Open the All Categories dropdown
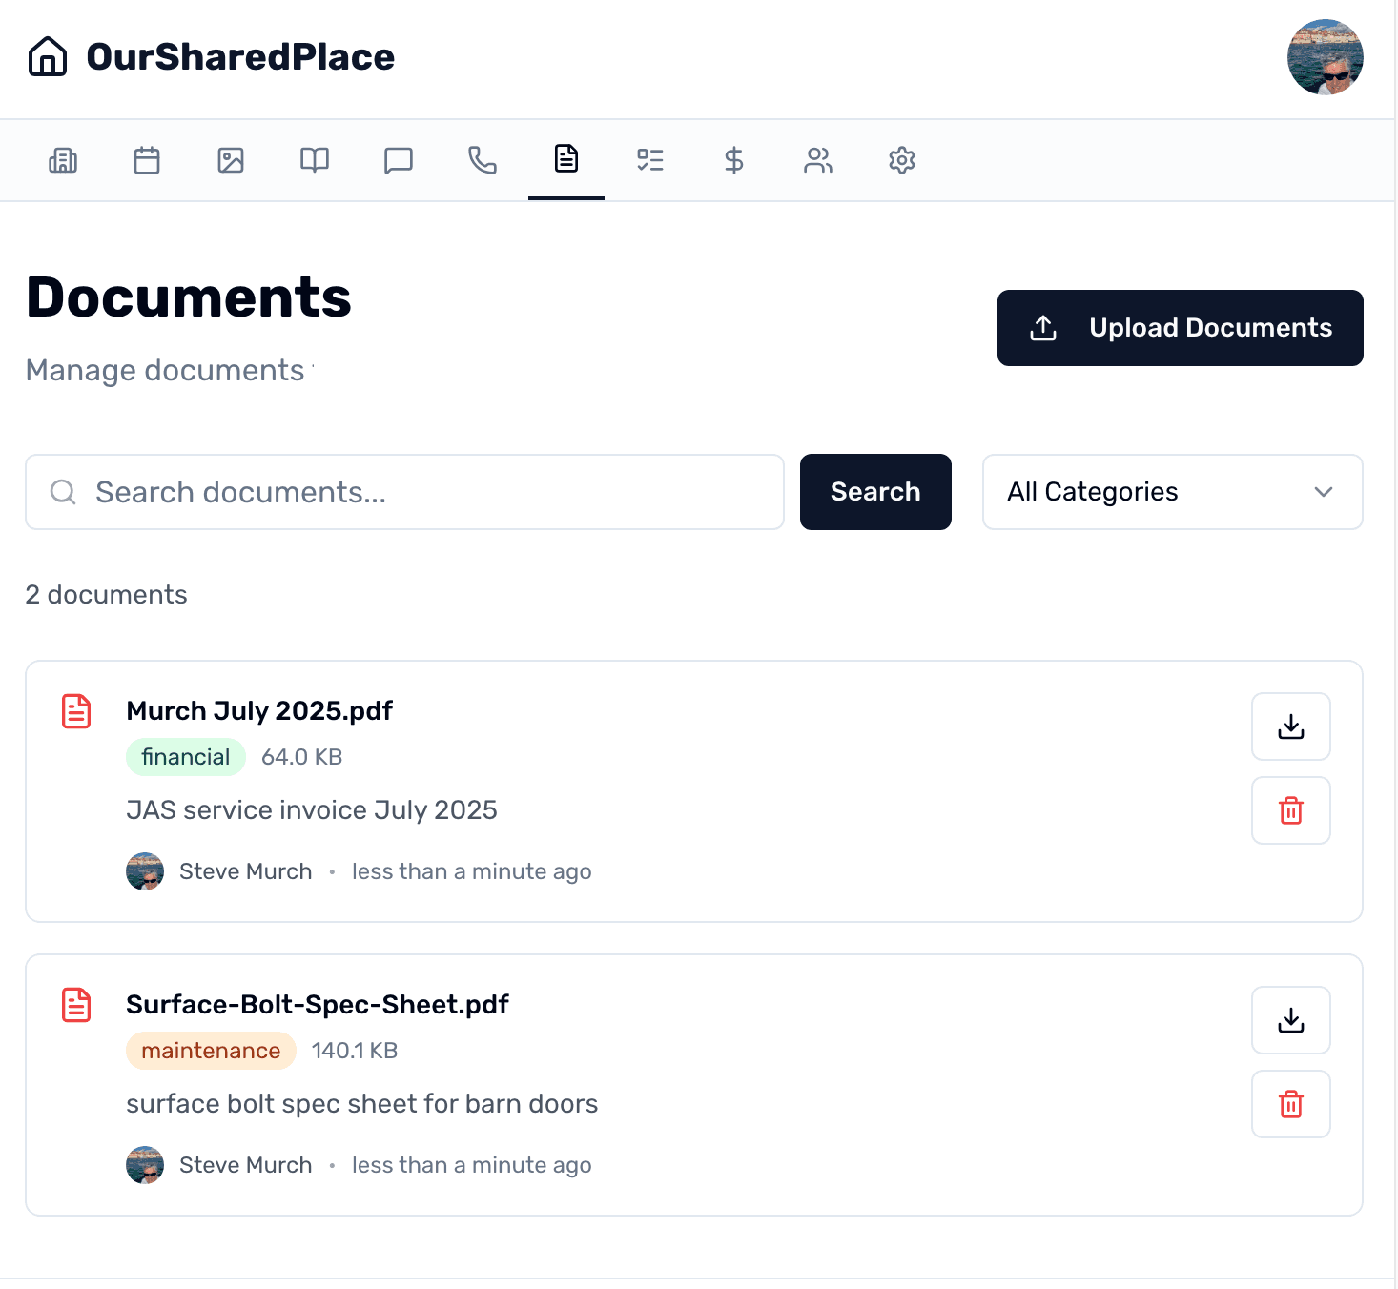The height and width of the screenshot is (1289, 1398). tap(1172, 492)
